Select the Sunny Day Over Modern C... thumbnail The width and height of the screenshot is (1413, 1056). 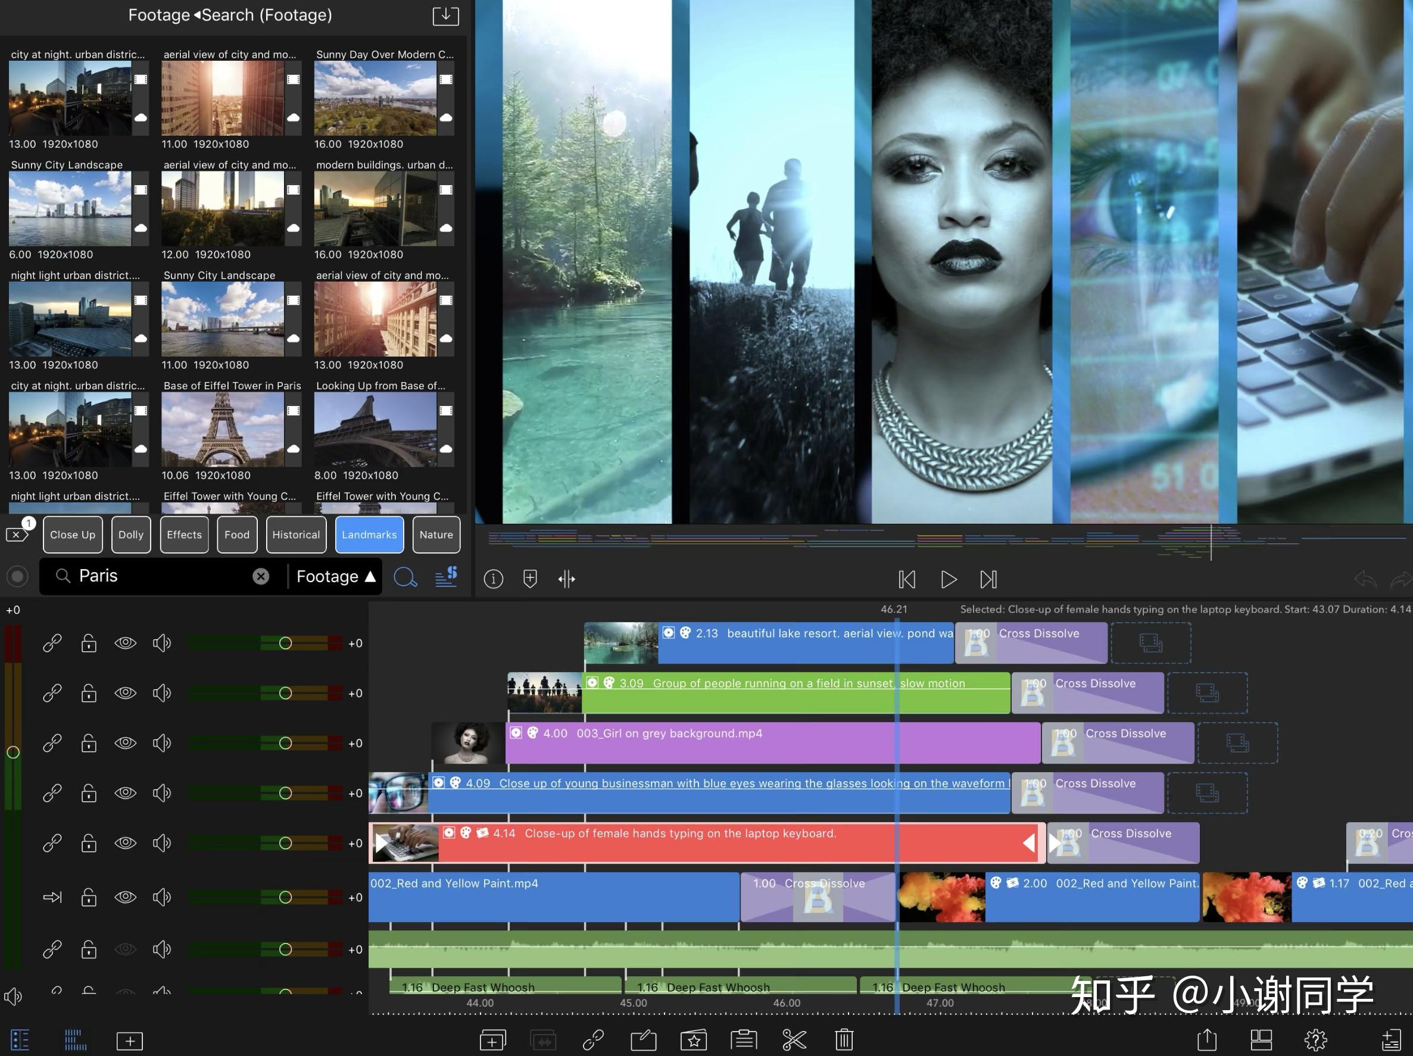click(375, 98)
